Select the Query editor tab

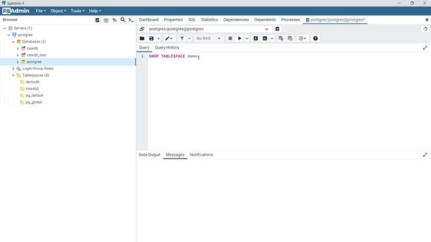(144, 48)
